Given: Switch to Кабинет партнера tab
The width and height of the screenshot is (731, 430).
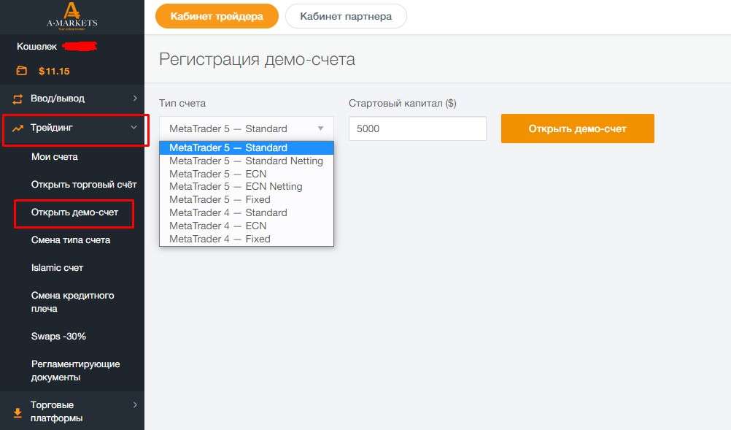Looking at the screenshot, I should [346, 16].
